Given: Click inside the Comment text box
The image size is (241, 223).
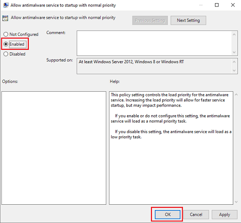Looking at the screenshot, I should pyautogui.click(x=154, y=43).
